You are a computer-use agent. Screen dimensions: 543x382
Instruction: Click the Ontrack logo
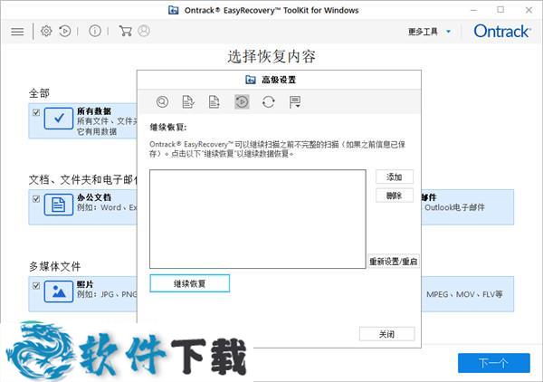click(502, 31)
